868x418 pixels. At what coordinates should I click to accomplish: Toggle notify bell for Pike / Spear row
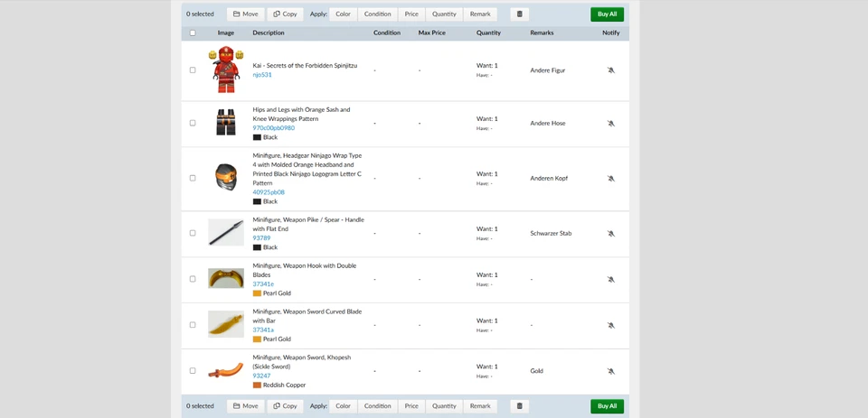pos(610,233)
